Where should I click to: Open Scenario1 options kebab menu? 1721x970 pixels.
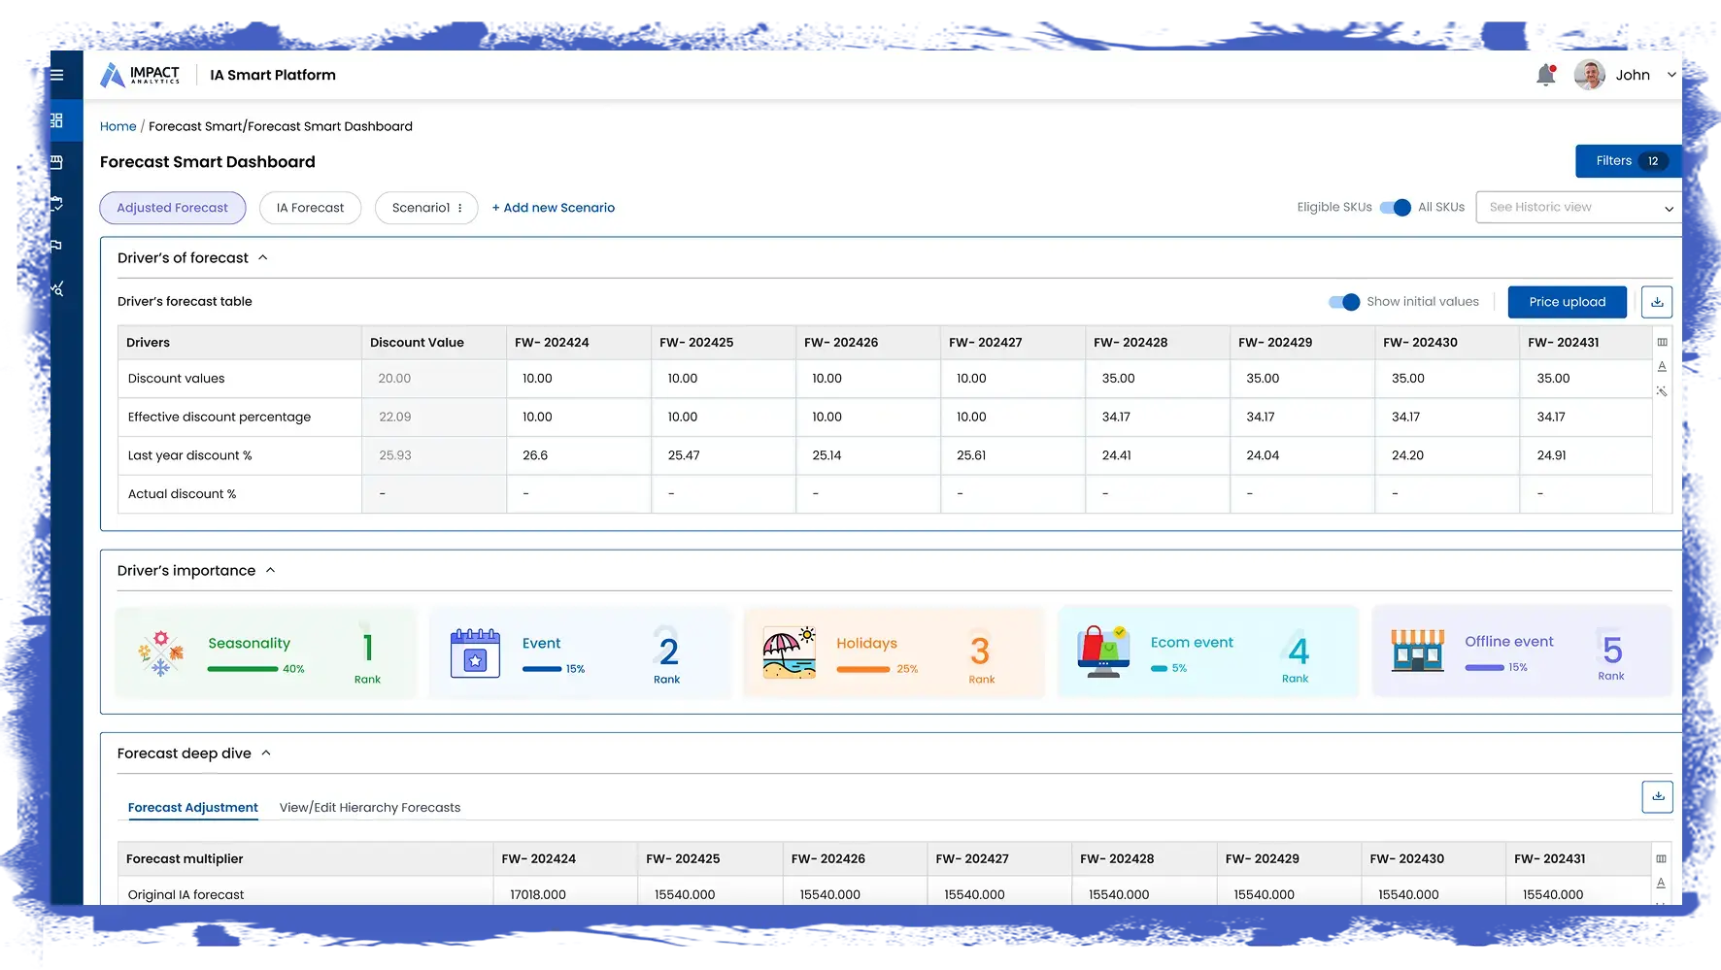click(x=460, y=208)
